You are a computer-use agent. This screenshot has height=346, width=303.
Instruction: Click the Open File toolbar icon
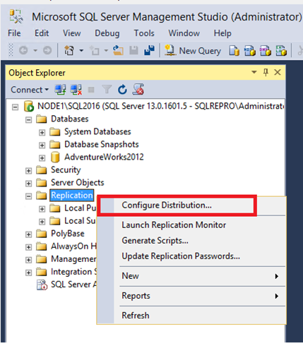pos(118,50)
